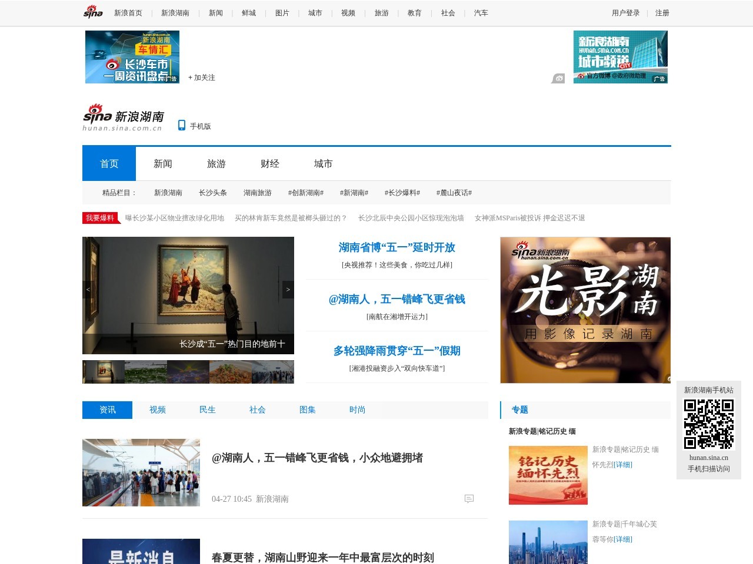Click the 新浪湖南手机站 QR code
This screenshot has height=564, width=753.
point(709,424)
